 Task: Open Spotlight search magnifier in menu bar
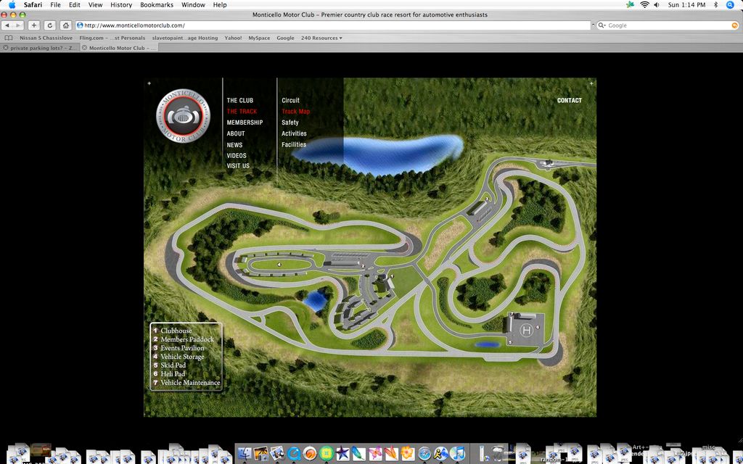[730, 5]
